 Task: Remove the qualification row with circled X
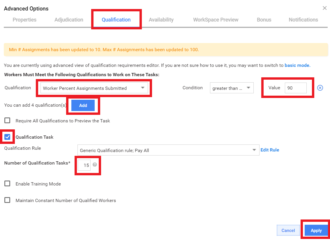320,88
